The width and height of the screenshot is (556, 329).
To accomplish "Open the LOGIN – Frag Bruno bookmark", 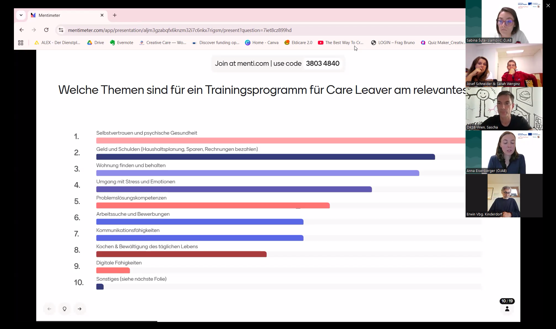I will pyautogui.click(x=393, y=43).
